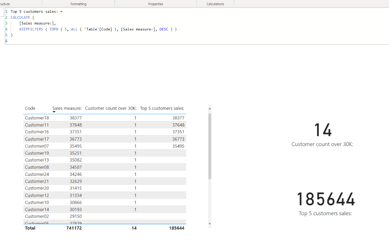Click the scroll down arrow of table
The height and width of the screenshot is (246, 389).
click(210, 223)
